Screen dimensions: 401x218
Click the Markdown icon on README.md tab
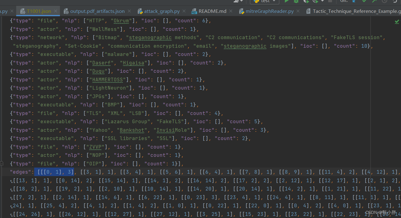point(194,11)
